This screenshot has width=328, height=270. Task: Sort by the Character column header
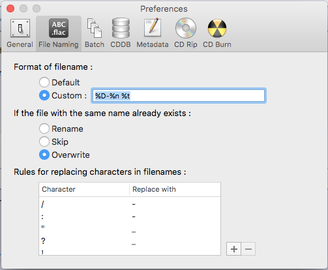pos(84,189)
